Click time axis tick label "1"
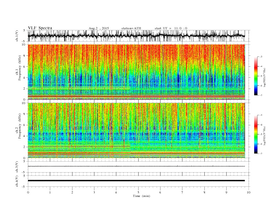Viewport: 280px width, 216px height. [x=50, y=192]
